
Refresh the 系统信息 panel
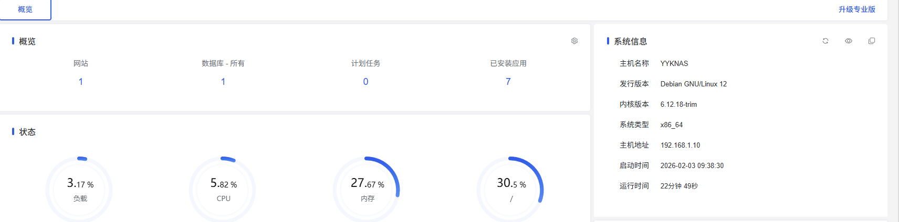point(825,41)
